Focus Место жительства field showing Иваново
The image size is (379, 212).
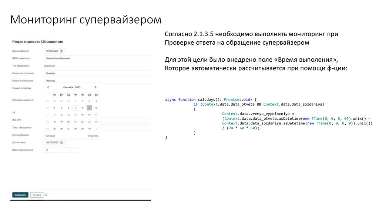(x=96, y=81)
